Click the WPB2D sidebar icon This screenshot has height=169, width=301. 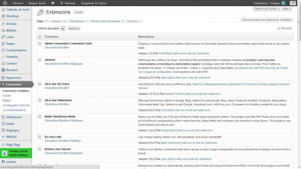3,137
